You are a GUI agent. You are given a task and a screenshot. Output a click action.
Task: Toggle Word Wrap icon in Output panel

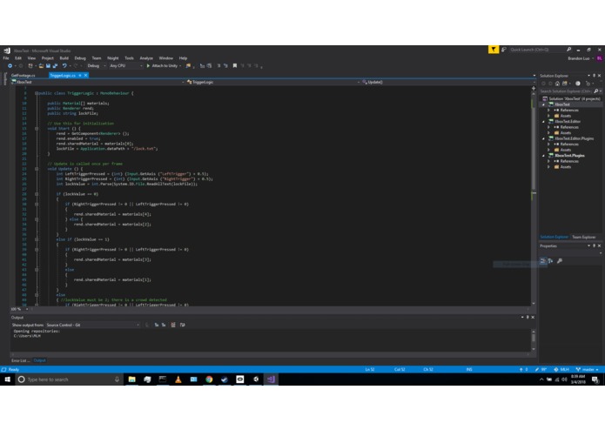[x=182, y=325]
